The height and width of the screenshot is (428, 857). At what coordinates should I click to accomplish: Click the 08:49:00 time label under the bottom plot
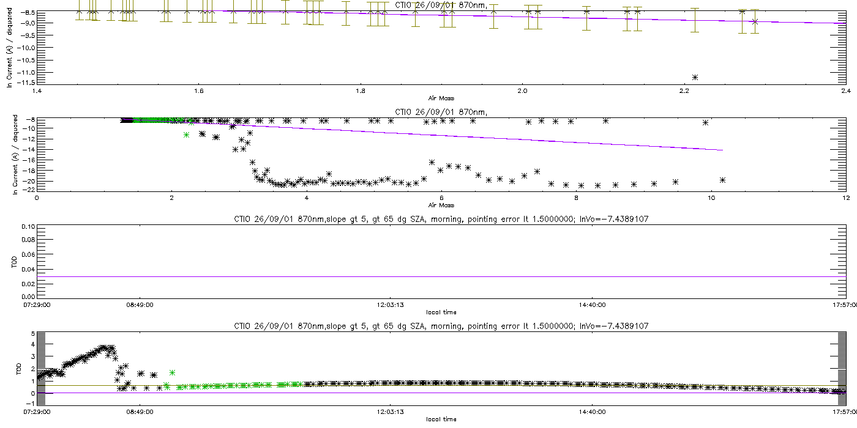tap(140, 412)
